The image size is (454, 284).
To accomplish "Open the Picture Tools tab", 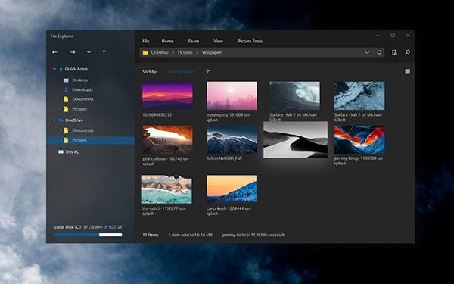I will point(250,41).
